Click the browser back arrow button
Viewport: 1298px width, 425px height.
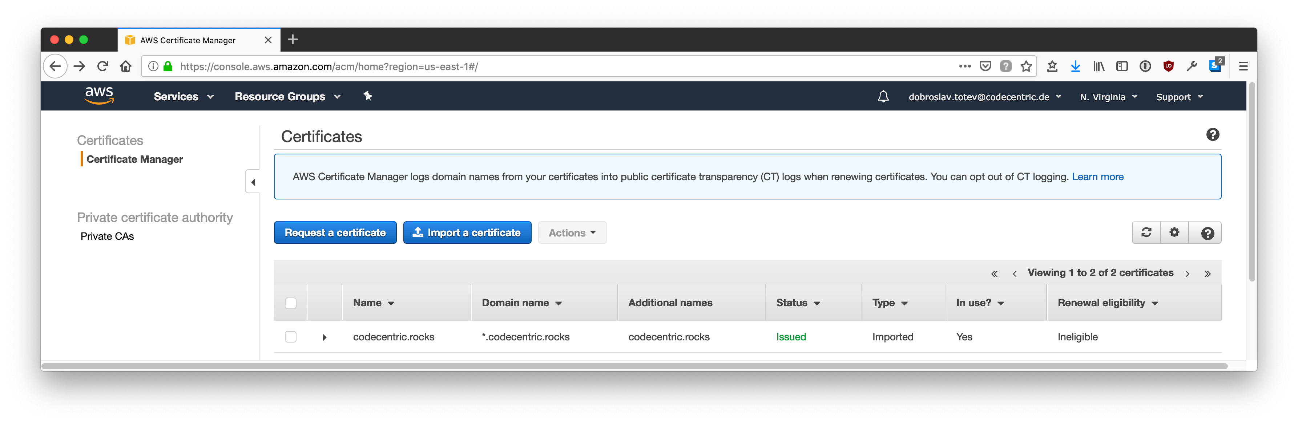point(55,66)
